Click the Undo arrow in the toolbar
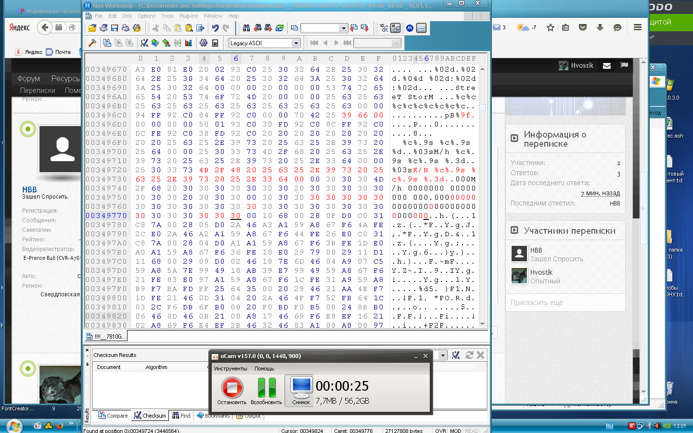693x433 pixels. [215, 28]
